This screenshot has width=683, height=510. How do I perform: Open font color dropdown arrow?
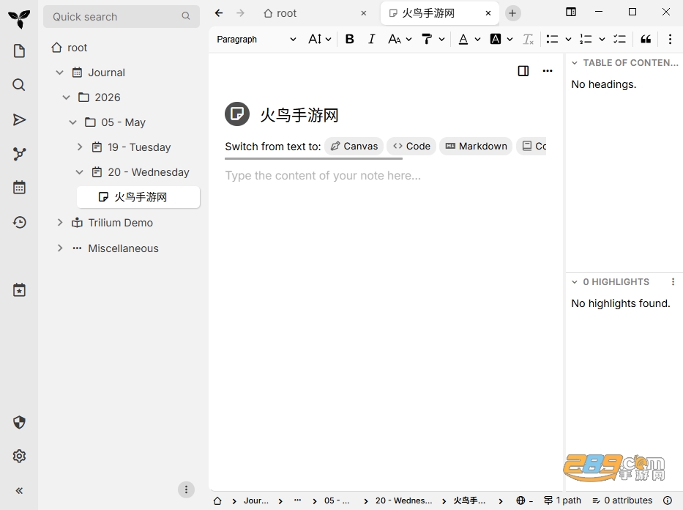[x=477, y=40]
